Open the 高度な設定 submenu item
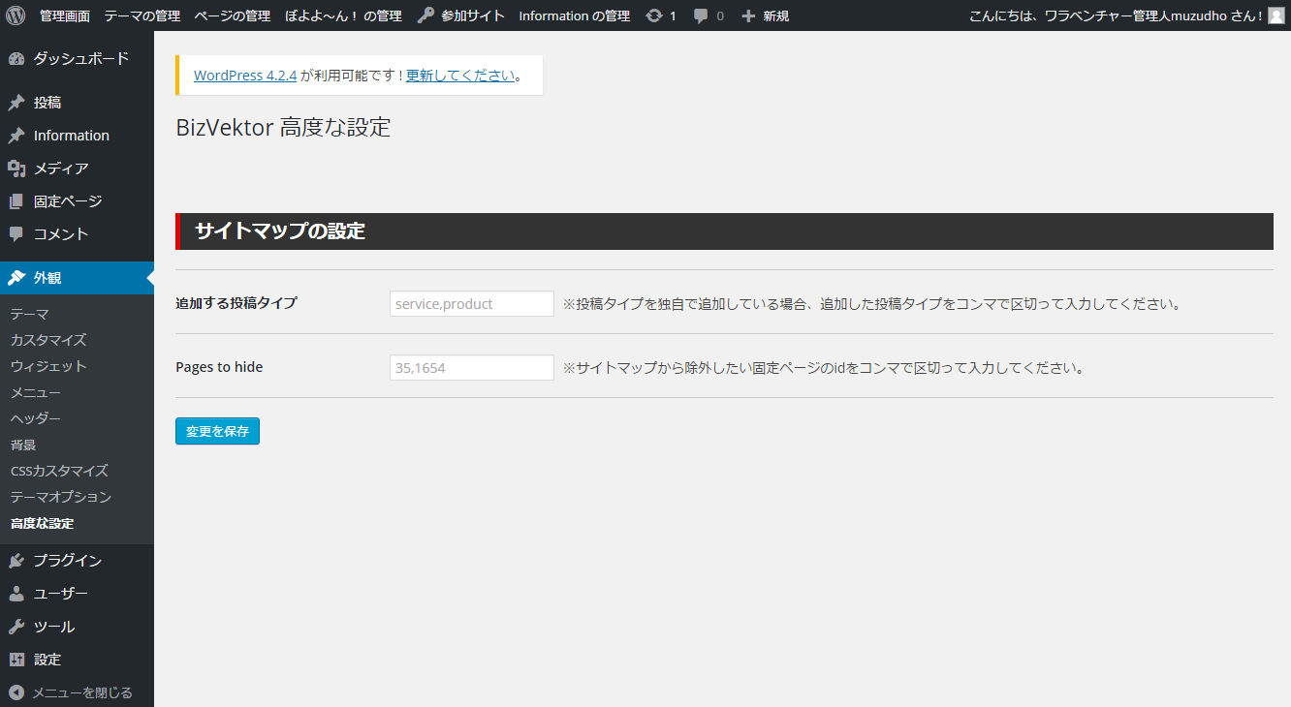 pos(42,523)
